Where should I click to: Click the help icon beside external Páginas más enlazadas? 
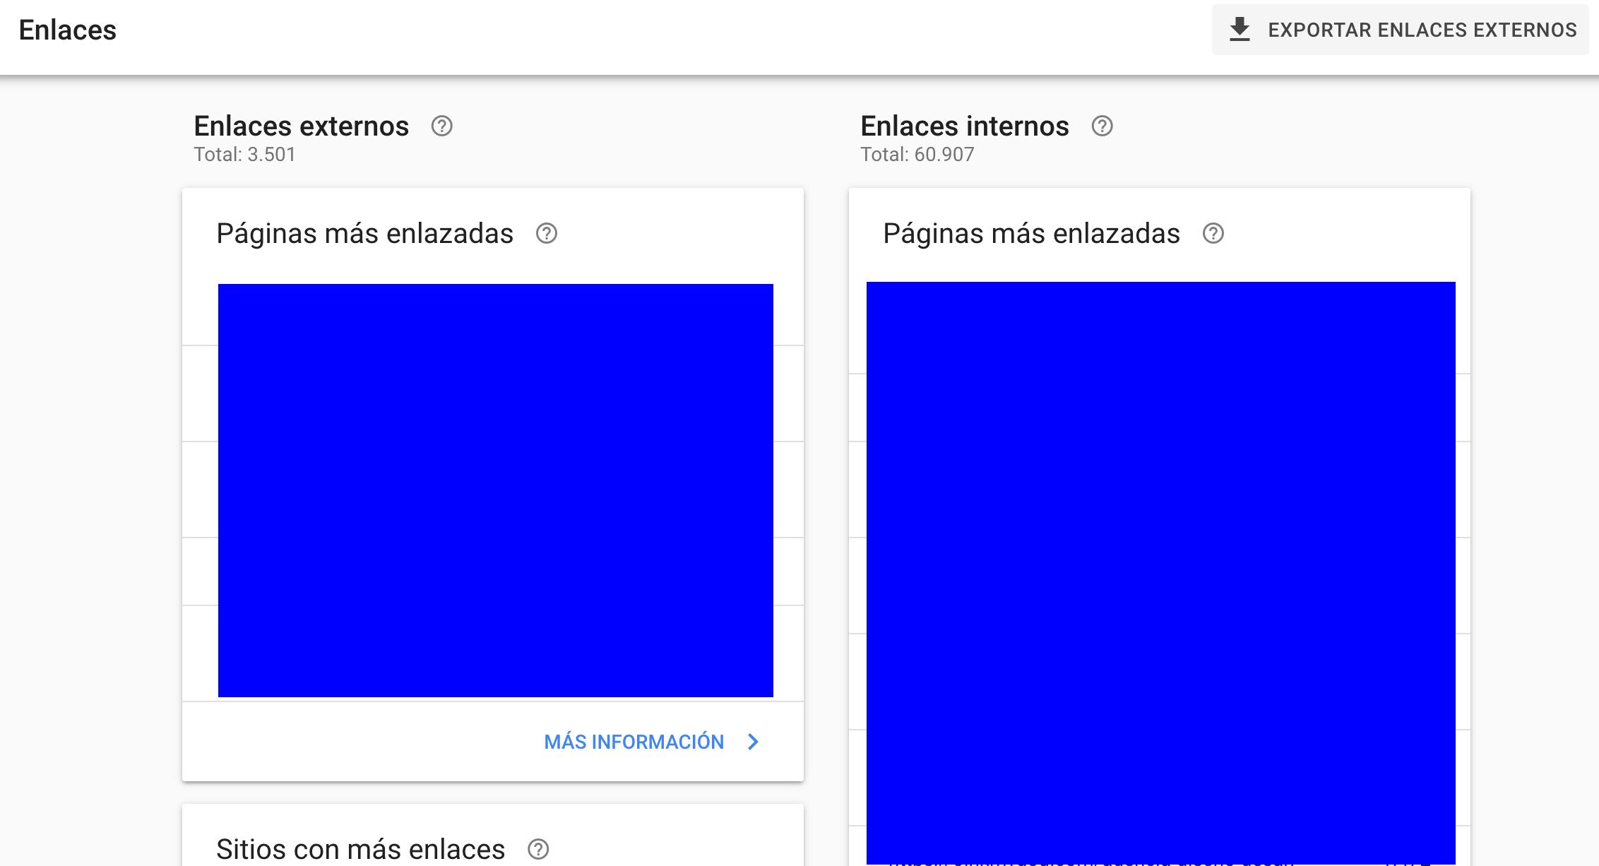pyautogui.click(x=547, y=235)
